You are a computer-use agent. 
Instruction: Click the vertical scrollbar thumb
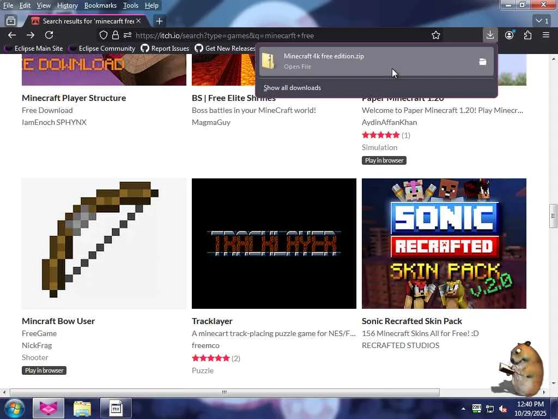pyautogui.click(x=553, y=216)
